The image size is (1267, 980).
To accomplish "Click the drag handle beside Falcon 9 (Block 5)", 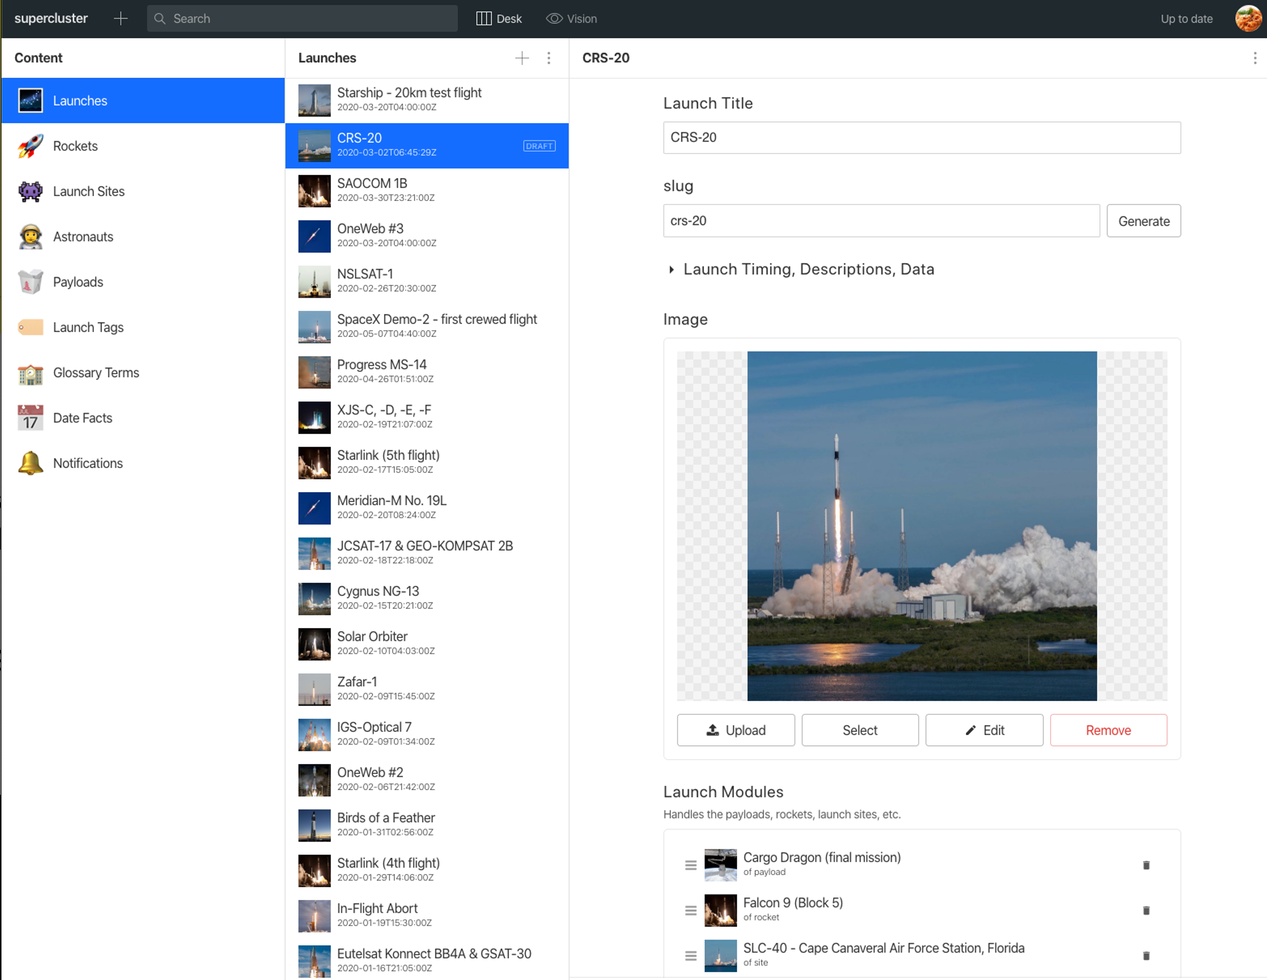I will (690, 910).
